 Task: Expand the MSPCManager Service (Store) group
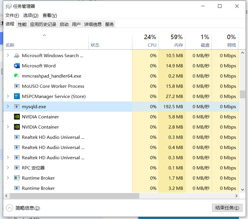(8, 97)
